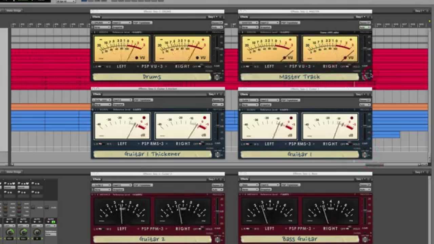
Task: Click the knob beside the Guitar 1 name strip
Action: pos(365,155)
